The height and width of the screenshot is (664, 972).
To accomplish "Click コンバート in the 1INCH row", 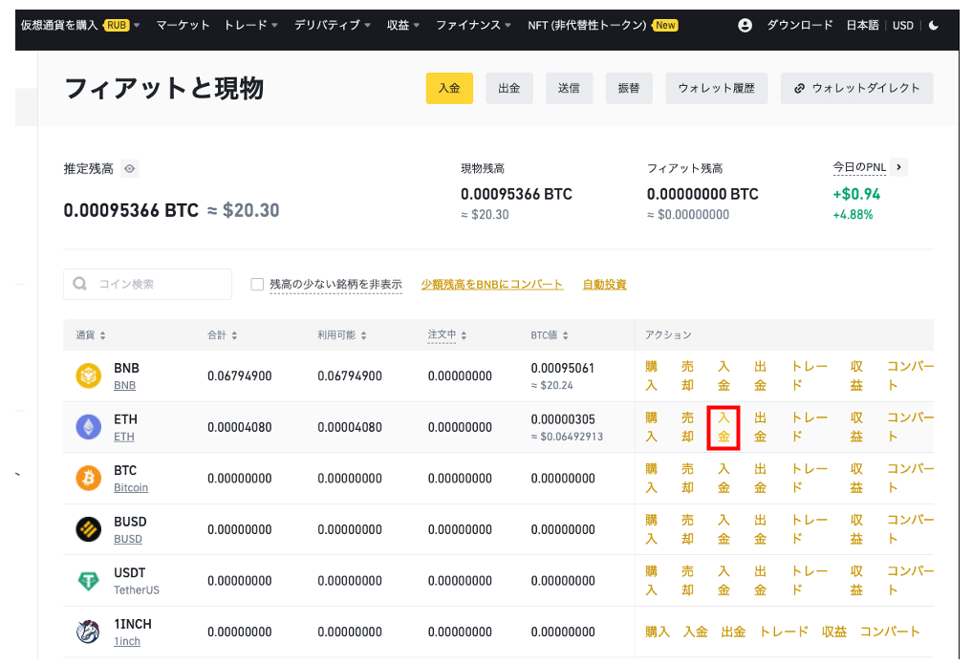I will (x=890, y=632).
